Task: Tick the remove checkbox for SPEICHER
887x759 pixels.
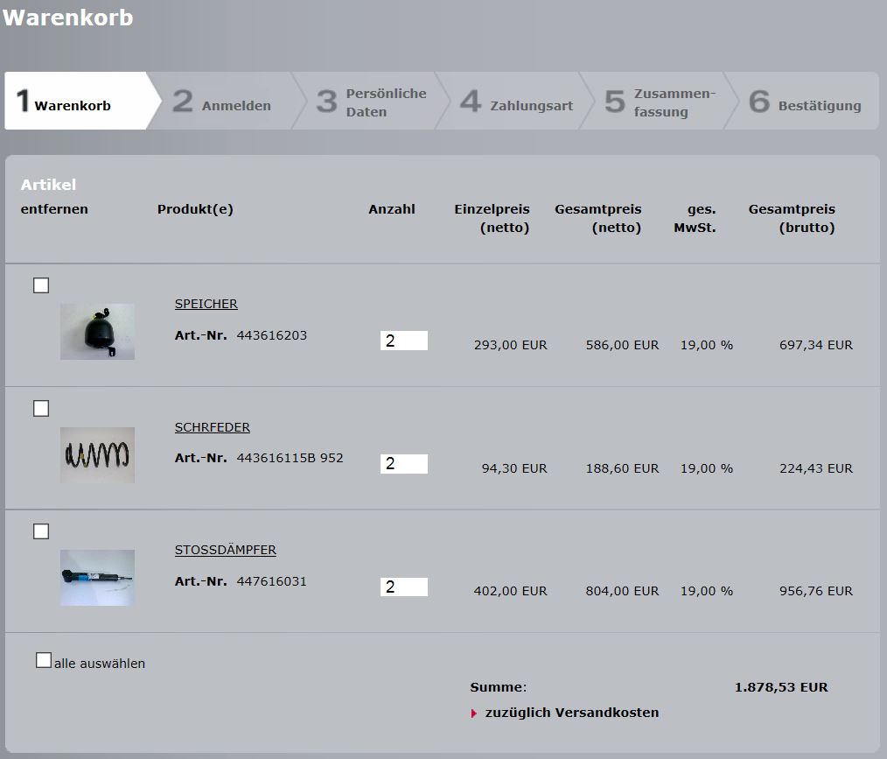Action: pos(41,285)
